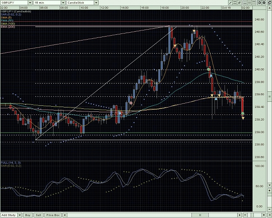Select the EMA (50) legend label
This screenshot has height=218, width=272.
[7, 21]
